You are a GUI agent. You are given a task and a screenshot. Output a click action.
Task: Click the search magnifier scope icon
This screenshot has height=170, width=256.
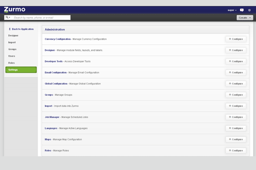point(7,17)
